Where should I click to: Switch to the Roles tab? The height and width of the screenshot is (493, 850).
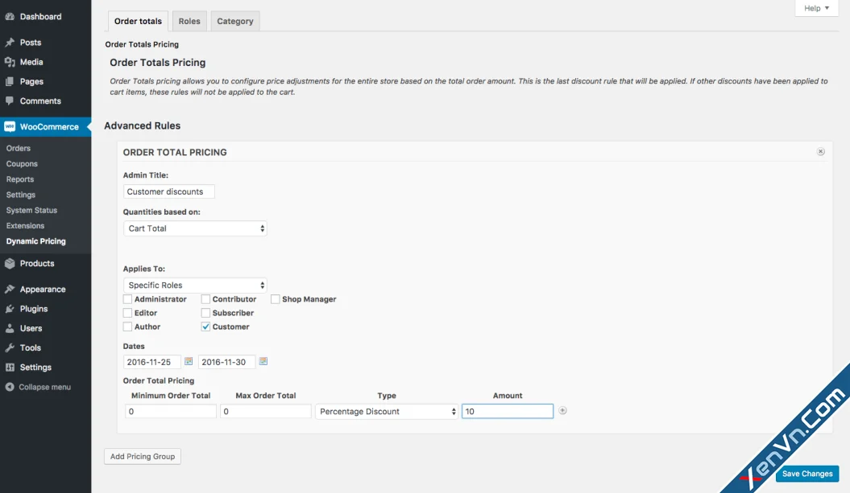pos(189,21)
